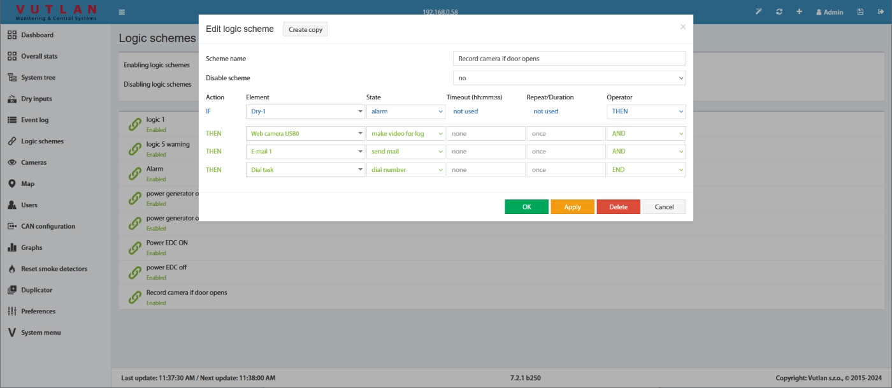Open the send mail state dropdown
The width and height of the screenshot is (892, 388).
point(406,151)
